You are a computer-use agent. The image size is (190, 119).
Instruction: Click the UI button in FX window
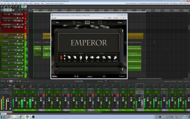[x=121, y=18]
